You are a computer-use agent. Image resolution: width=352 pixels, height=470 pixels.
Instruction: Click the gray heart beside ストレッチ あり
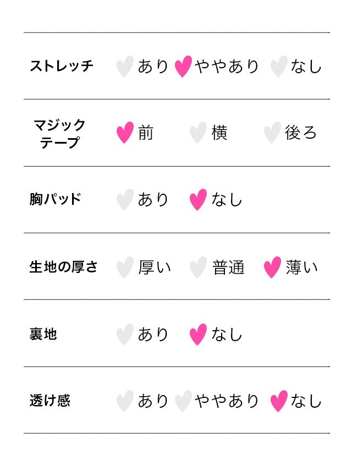pos(125,66)
